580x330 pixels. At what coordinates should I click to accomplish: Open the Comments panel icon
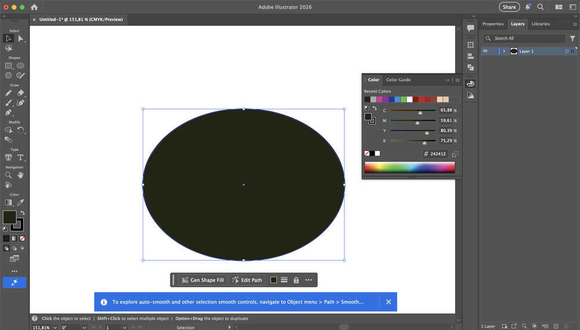(470, 28)
